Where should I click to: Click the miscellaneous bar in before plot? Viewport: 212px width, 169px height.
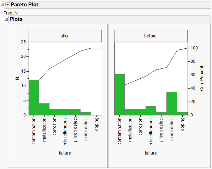151,110
